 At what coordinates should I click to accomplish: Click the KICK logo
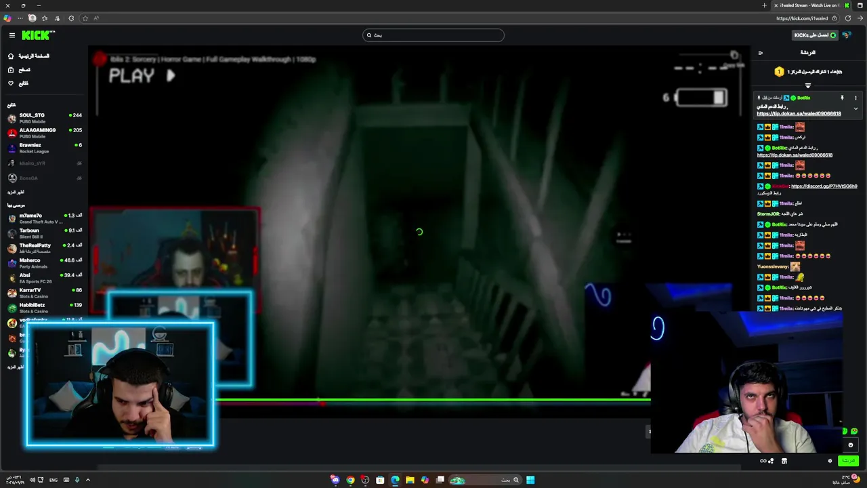pyautogui.click(x=38, y=35)
